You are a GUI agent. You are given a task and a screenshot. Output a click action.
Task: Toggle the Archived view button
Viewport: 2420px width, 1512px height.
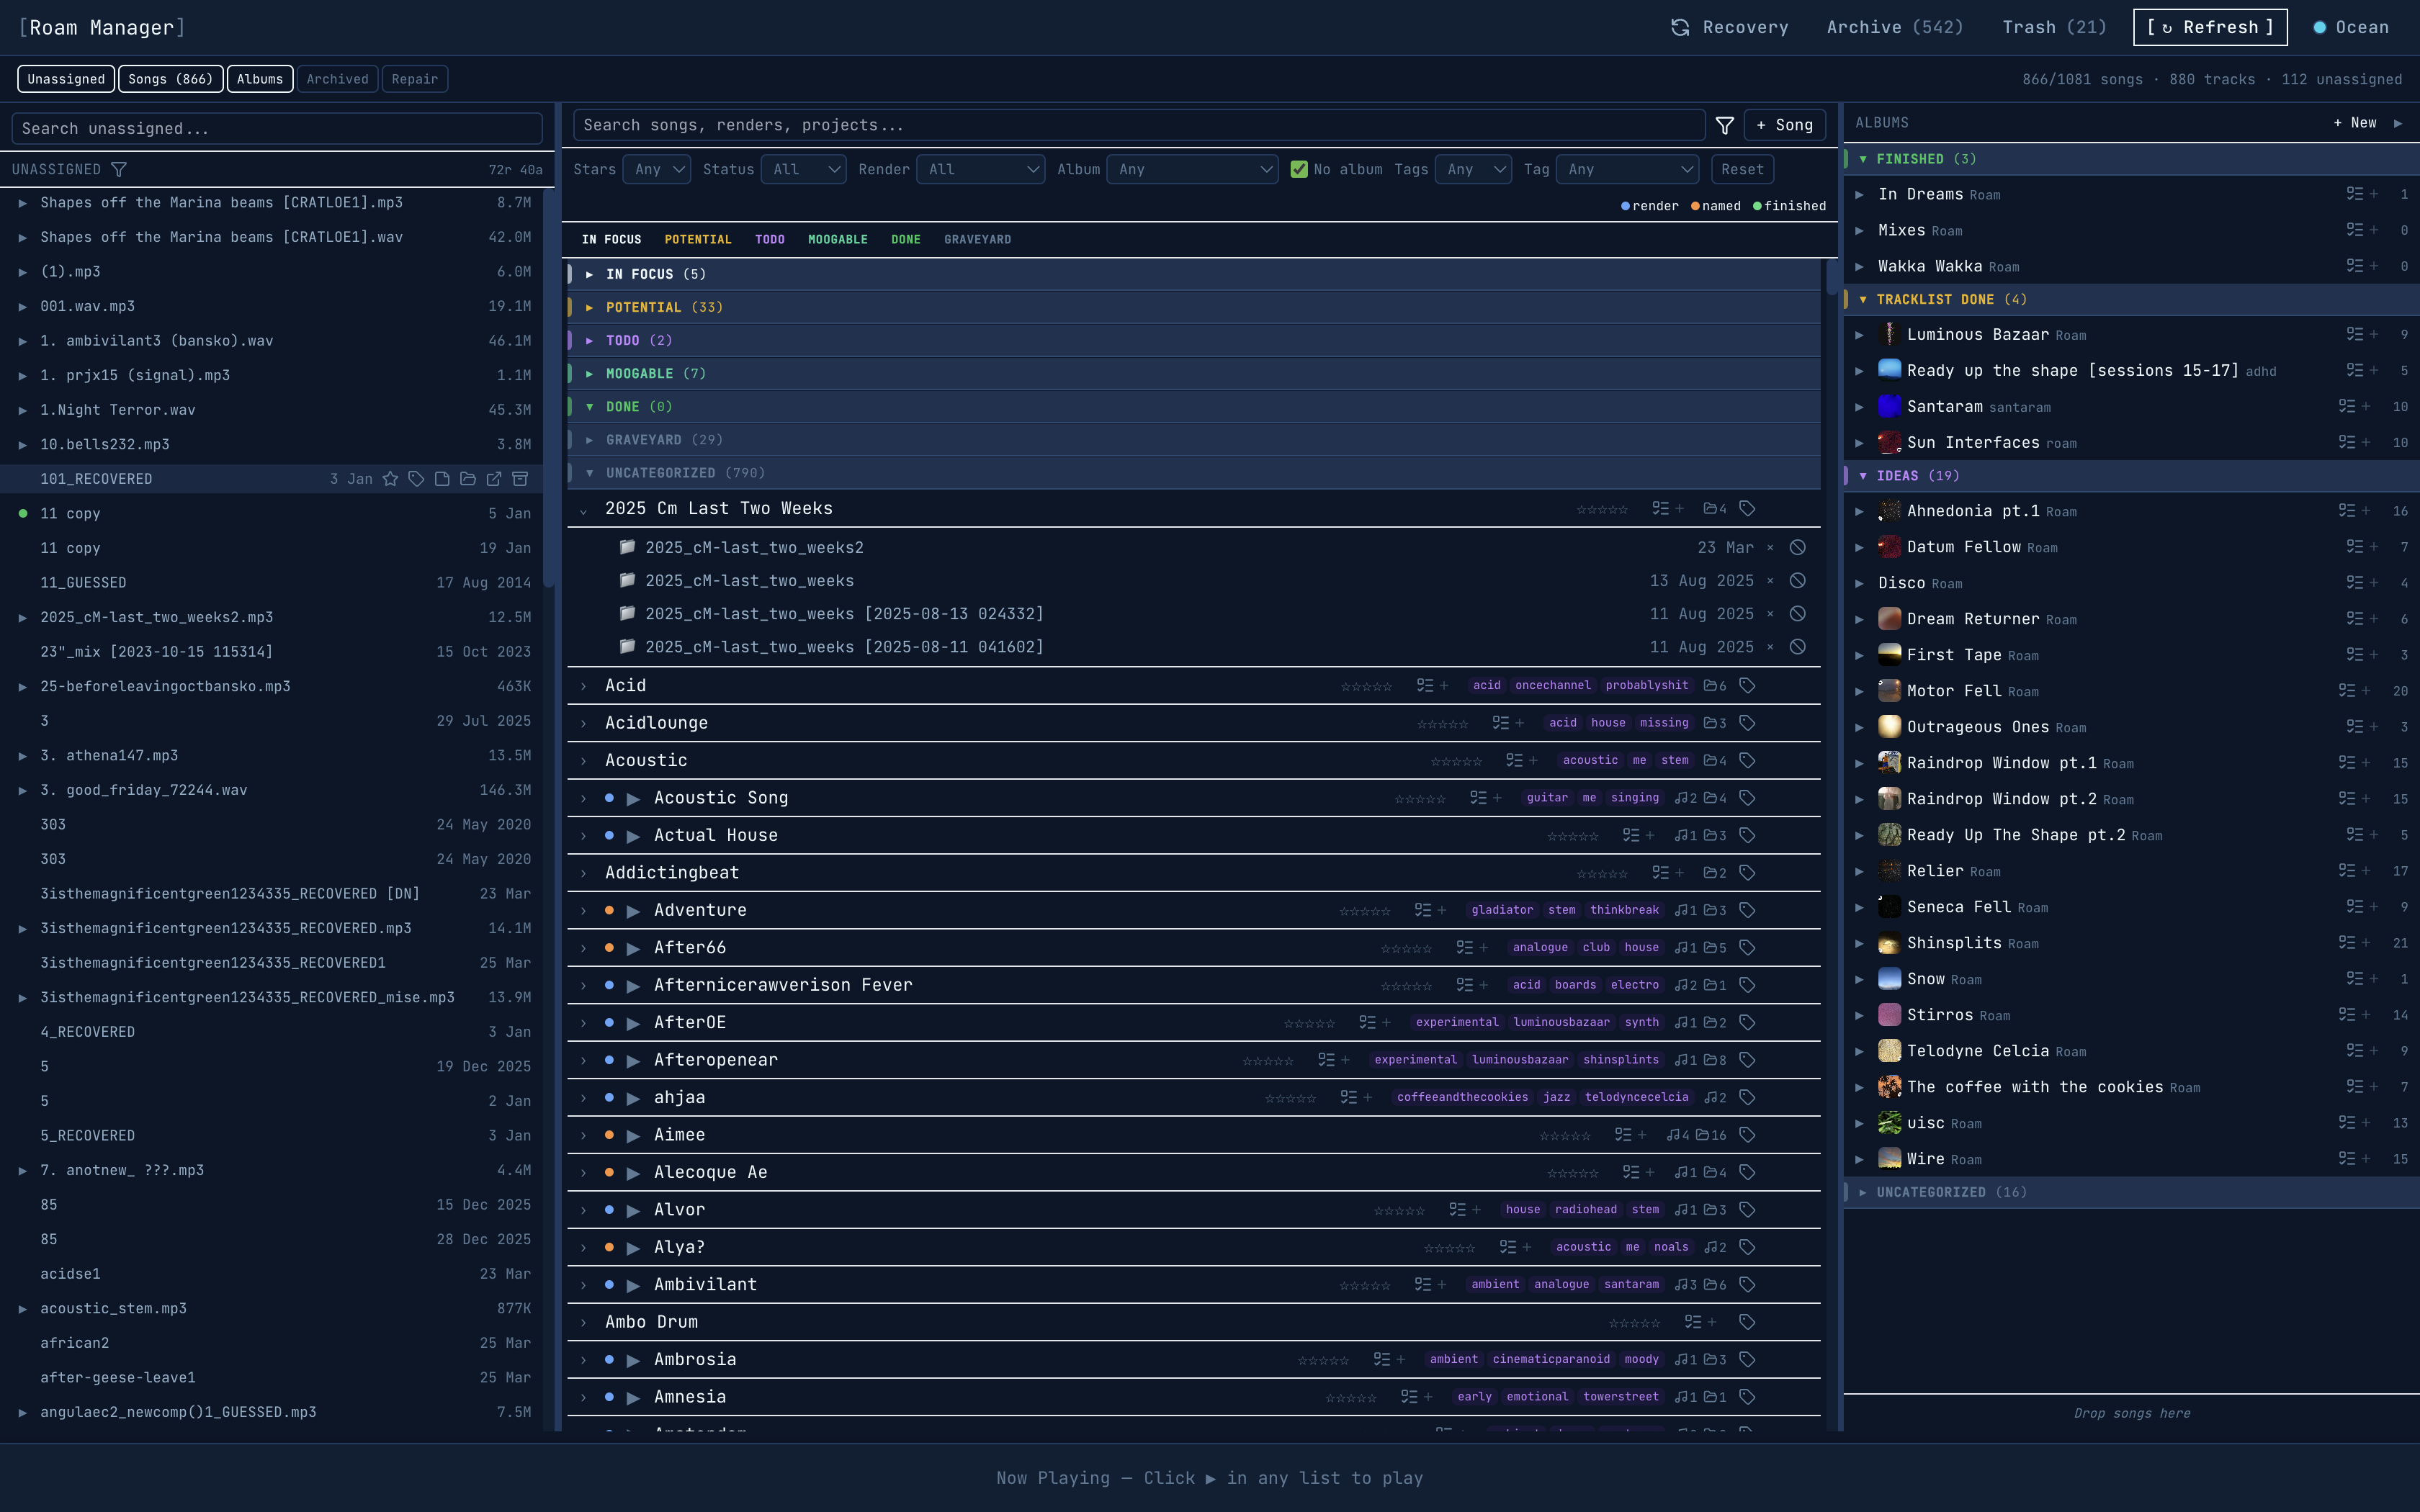[x=337, y=79]
